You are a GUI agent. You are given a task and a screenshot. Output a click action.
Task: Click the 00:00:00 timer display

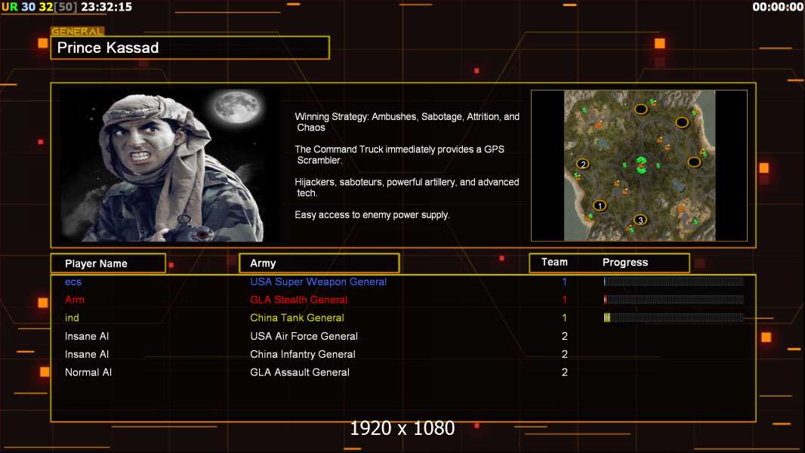click(777, 8)
